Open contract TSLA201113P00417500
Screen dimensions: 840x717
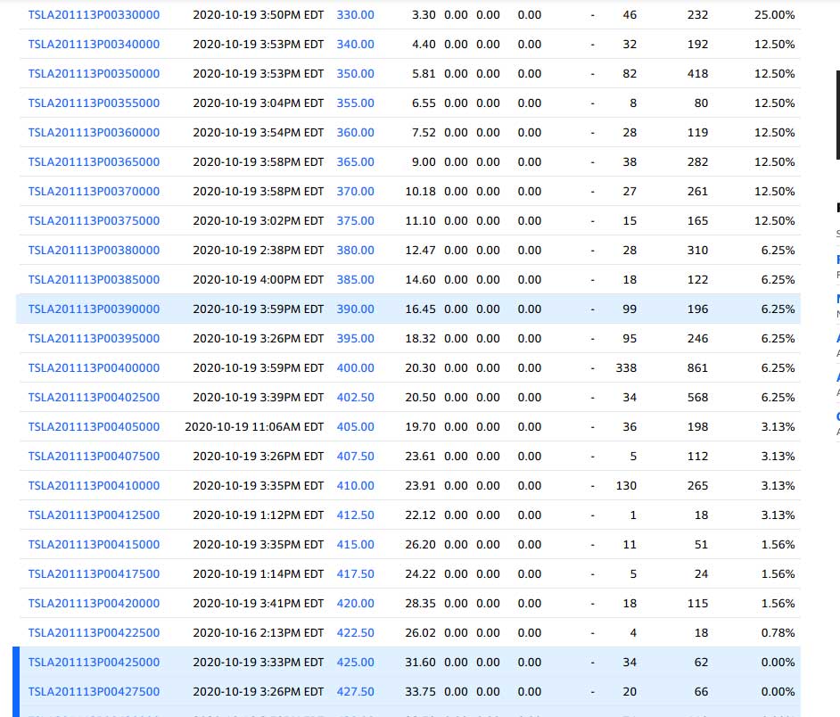pyautogui.click(x=94, y=575)
